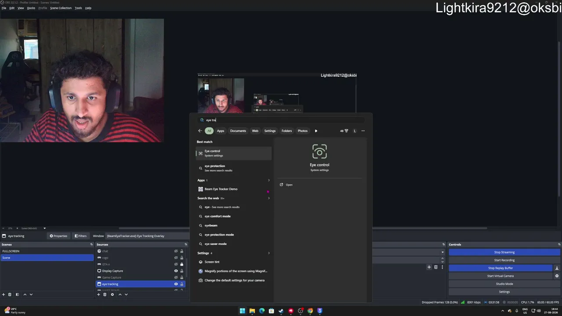Open the File menu in OBS
Viewport: 562px width, 316px height.
coord(4,8)
